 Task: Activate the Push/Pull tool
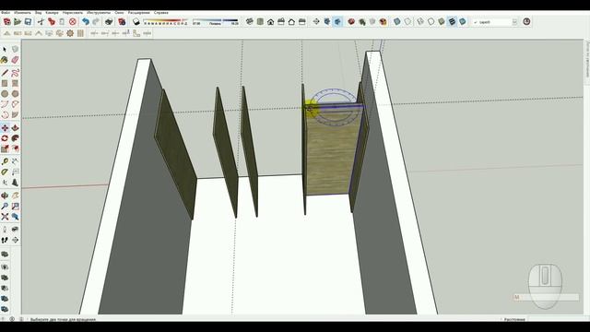[x=15, y=128]
